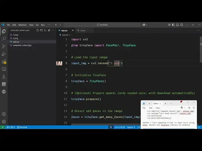Open the Extensions view
This screenshot has height=151, width=202.
[4, 62]
